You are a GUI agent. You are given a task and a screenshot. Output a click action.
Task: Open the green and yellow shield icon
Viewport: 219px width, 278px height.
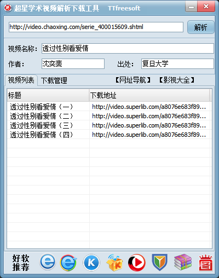(x=160, y=262)
